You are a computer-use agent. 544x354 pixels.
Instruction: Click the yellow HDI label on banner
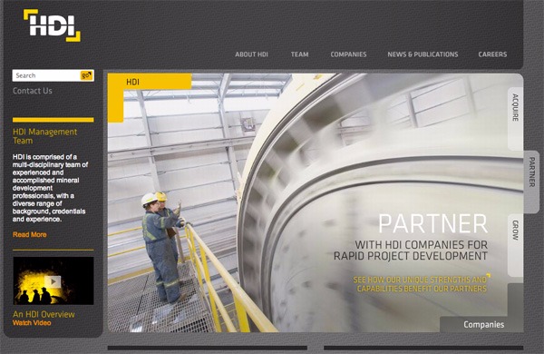133,82
